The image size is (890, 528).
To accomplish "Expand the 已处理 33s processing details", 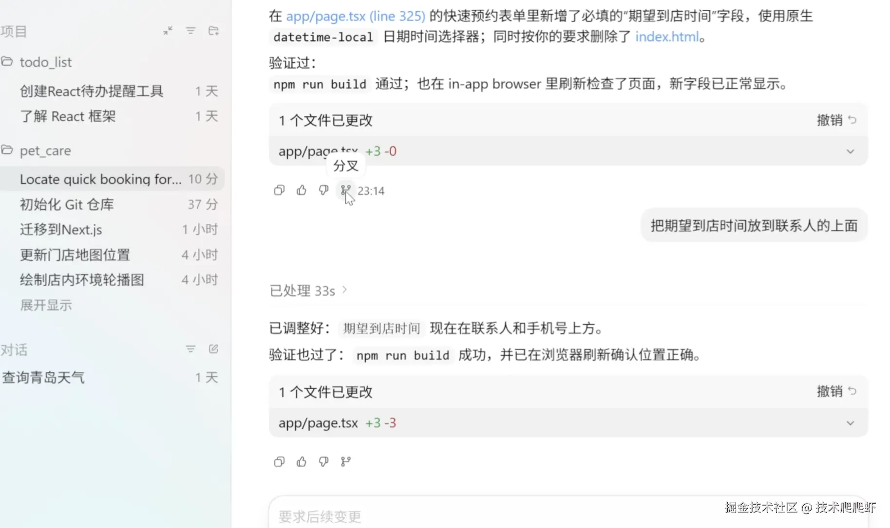I will tap(308, 291).
